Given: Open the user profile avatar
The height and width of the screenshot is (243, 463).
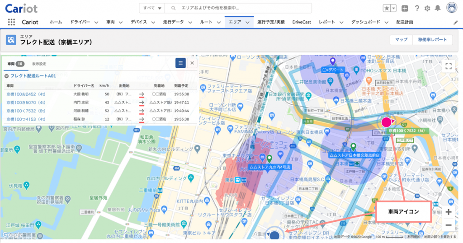Looking at the screenshot, I should point(452,8).
